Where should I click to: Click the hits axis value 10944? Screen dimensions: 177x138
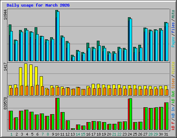(x=5, y=15)
